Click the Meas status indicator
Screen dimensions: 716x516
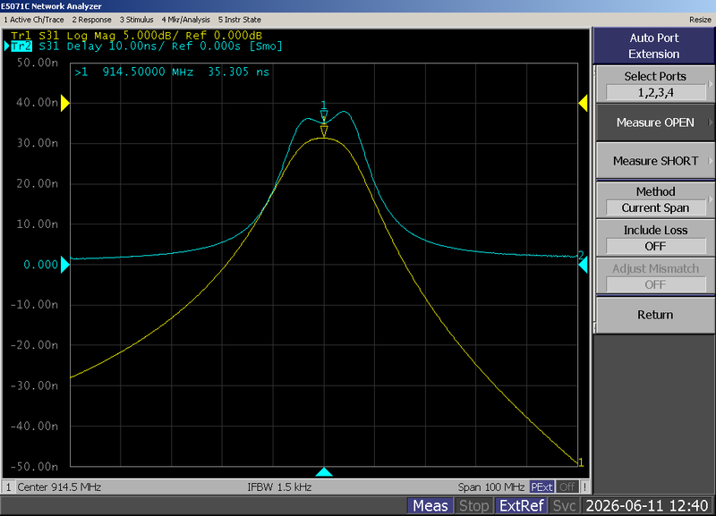pyautogui.click(x=430, y=506)
